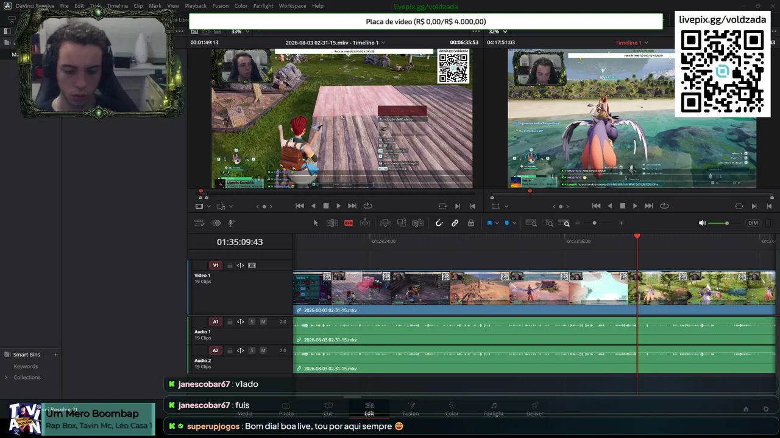Open the blue flag color dropdown

coord(497,223)
